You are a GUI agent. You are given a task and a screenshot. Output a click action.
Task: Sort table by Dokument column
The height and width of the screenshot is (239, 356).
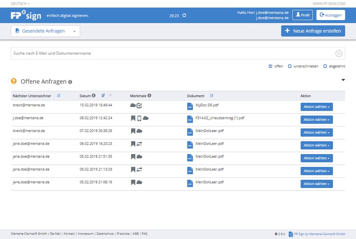click(x=212, y=96)
